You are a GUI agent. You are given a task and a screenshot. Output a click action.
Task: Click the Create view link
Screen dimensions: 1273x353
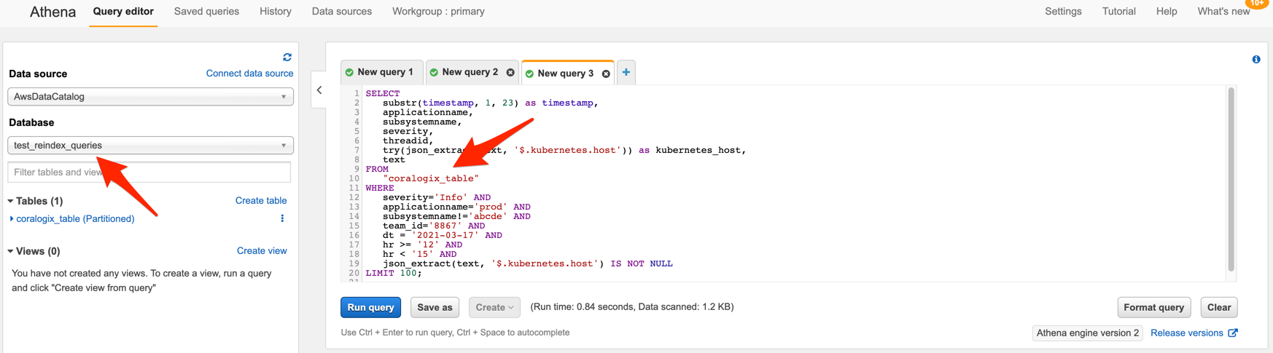pos(262,251)
